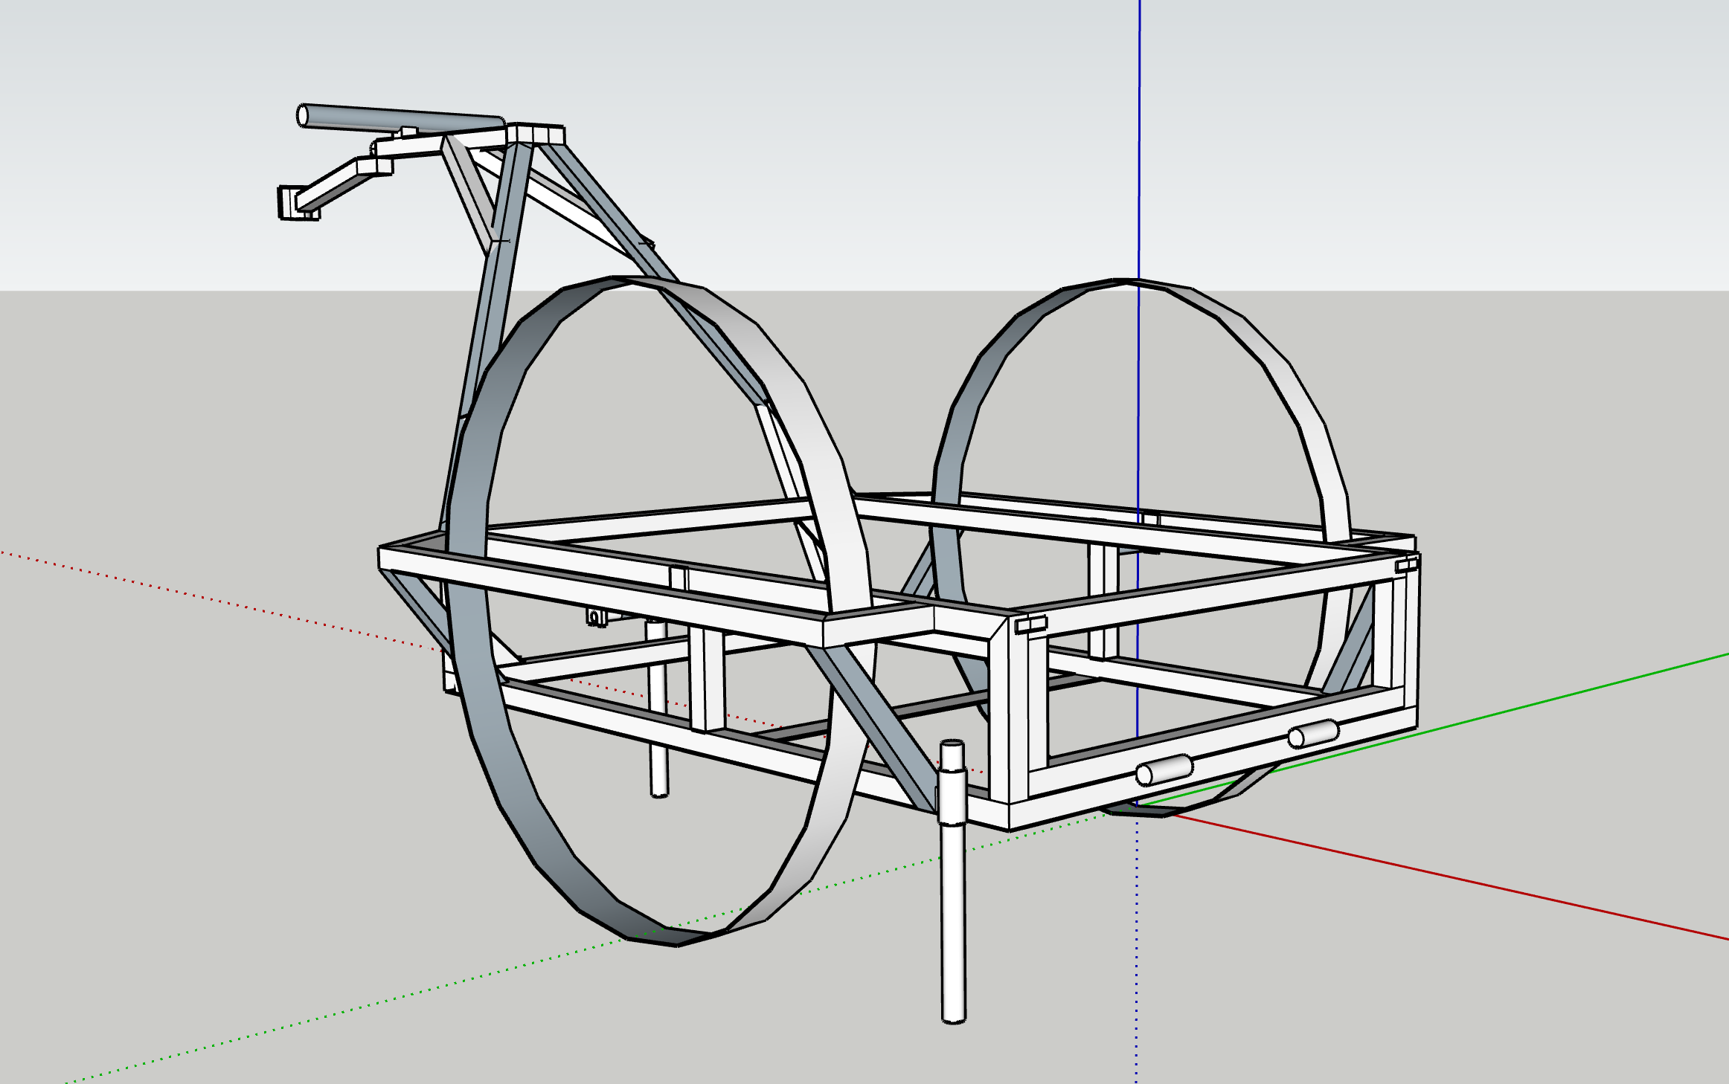
Task: Click the small holed bracket under the frame
Action: click(595, 616)
